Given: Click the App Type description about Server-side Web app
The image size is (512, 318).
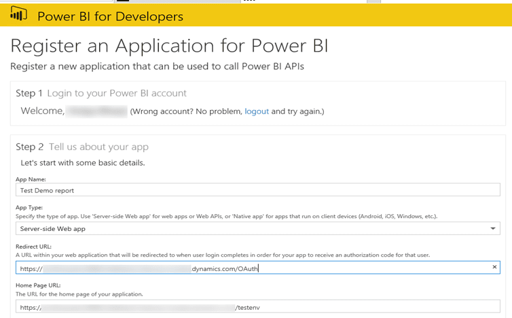Looking at the screenshot, I should click(x=226, y=216).
